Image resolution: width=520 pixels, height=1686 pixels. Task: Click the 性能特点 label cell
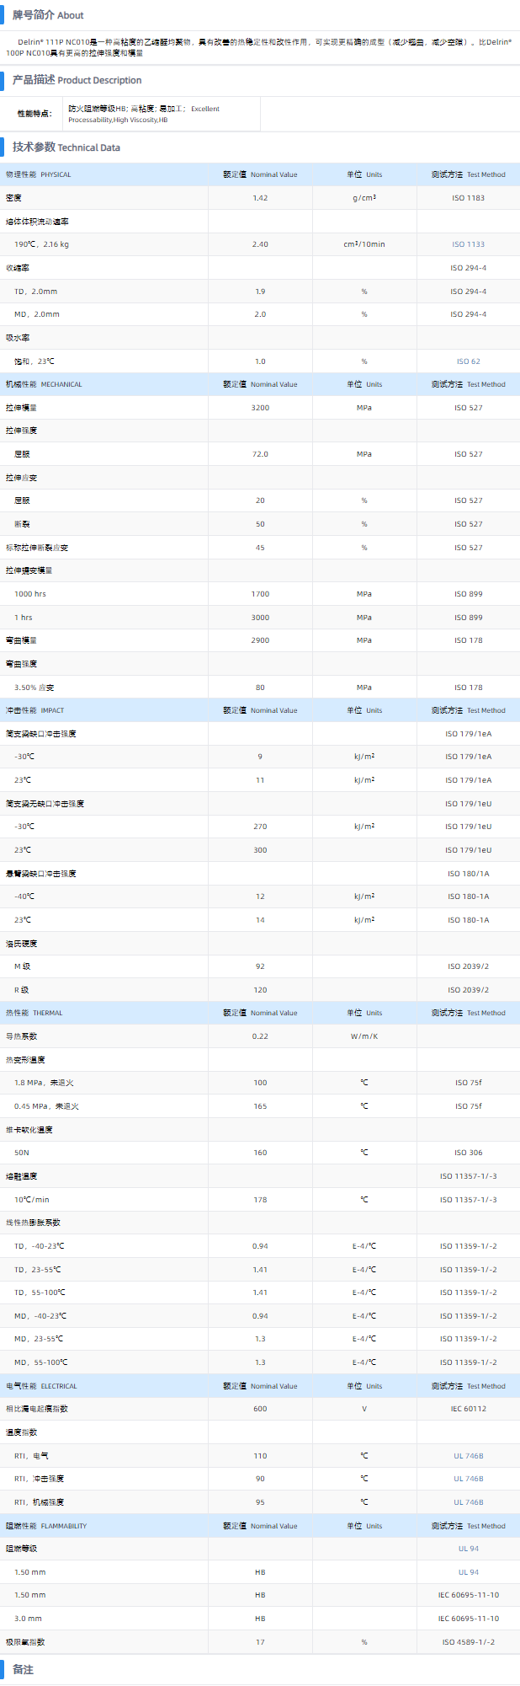pyautogui.click(x=34, y=114)
